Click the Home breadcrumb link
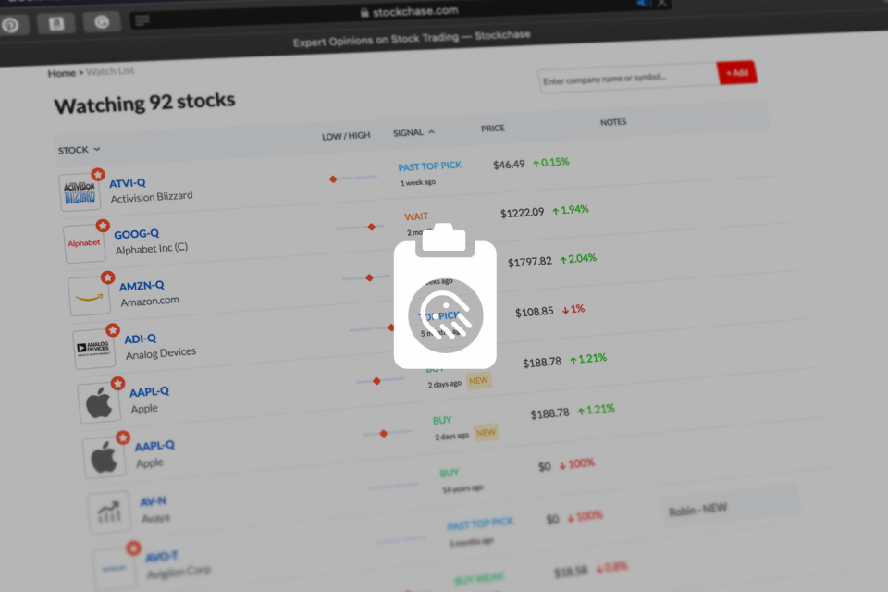This screenshot has width=888, height=592. (x=61, y=73)
